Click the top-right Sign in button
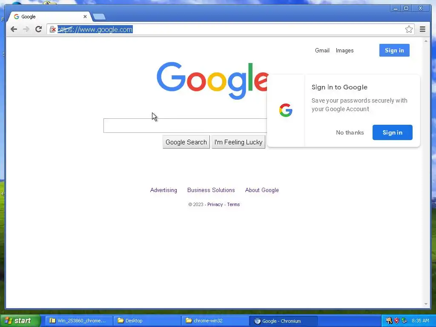 tap(394, 50)
